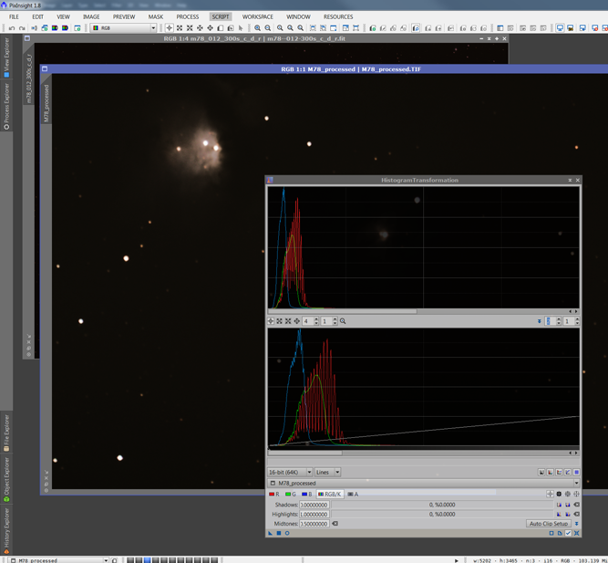Screen dimensions: 608x563
Task: Click the Shadows clipping slider bar
Action: click(x=442, y=505)
